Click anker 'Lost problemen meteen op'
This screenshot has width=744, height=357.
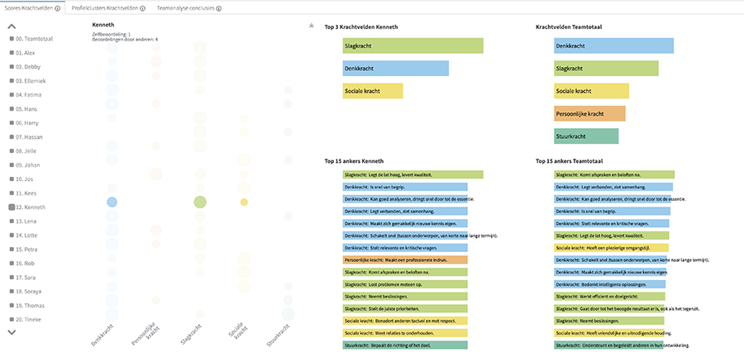pos(405,284)
